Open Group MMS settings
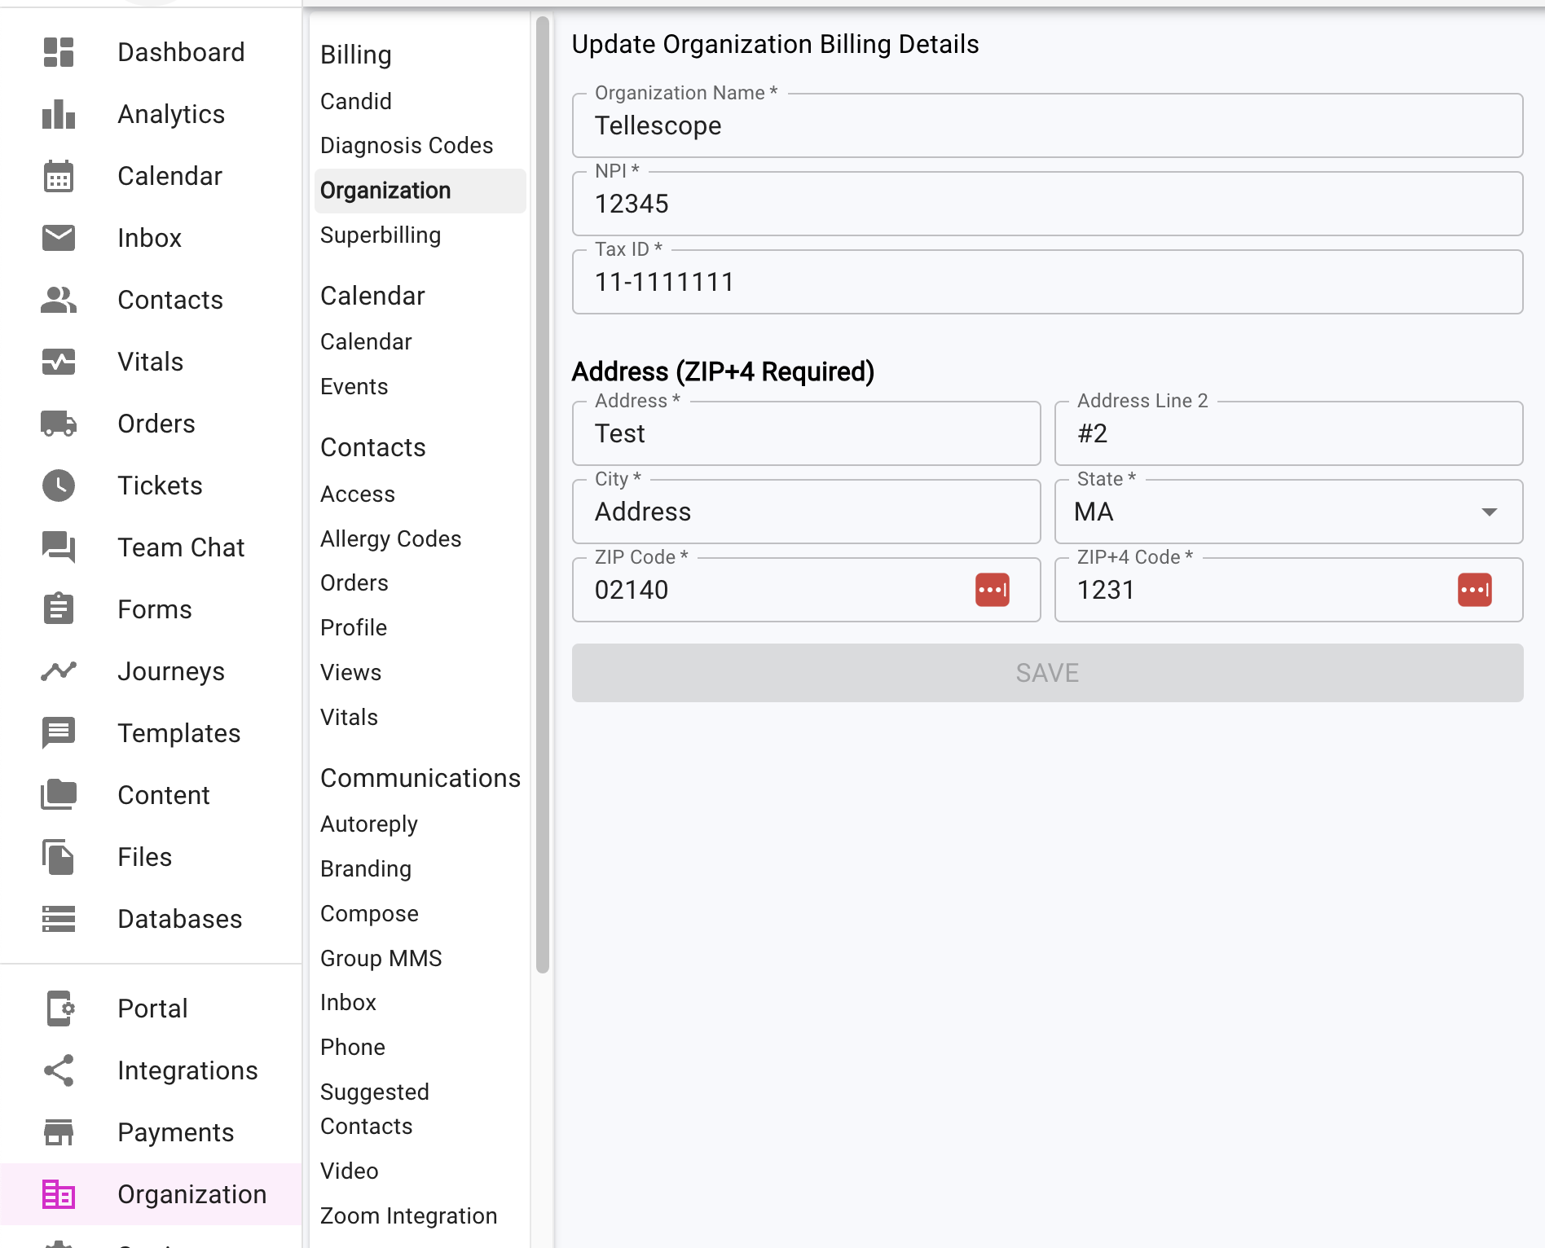The height and width of the screenshot is (1248, 1545). (381, 959)
